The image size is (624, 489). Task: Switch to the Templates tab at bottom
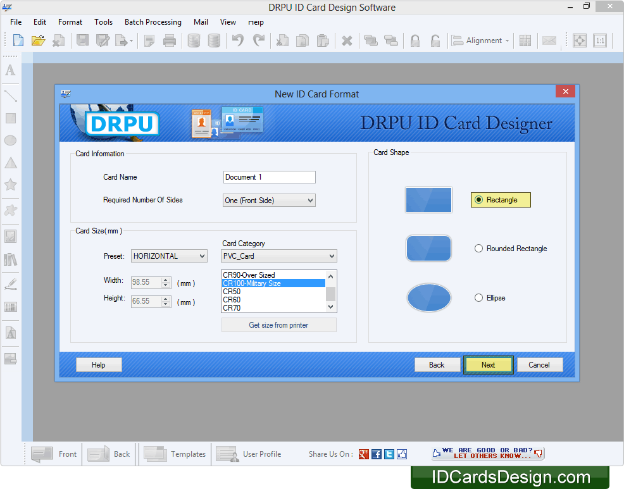tap(175, 454)
